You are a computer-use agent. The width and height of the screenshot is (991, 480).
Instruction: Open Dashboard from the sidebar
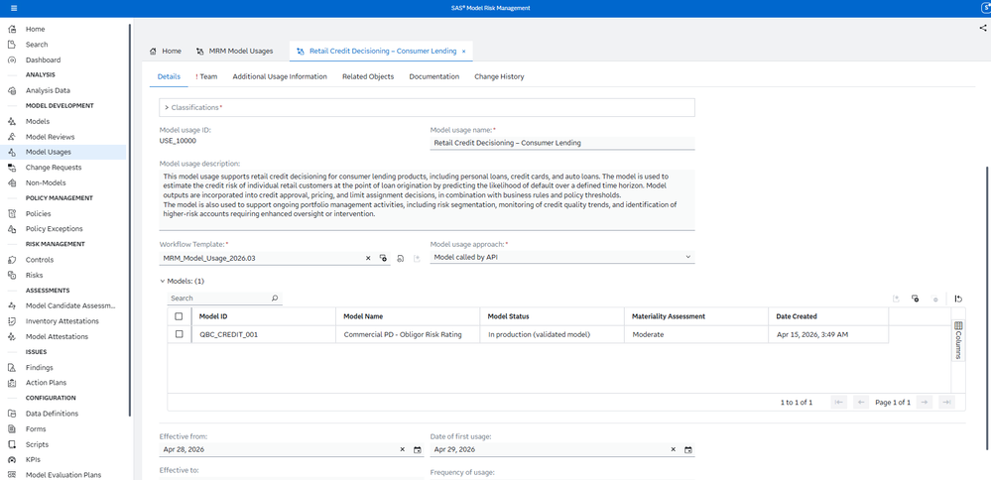[x=43, y=60]
